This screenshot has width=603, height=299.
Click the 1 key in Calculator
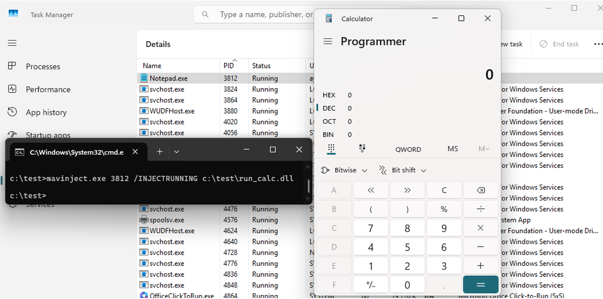tap(371, 266)
